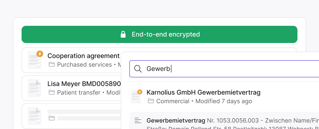Click the Commercial folder icon
Viewport: 319px width, 129px height.
coord(151,101)
